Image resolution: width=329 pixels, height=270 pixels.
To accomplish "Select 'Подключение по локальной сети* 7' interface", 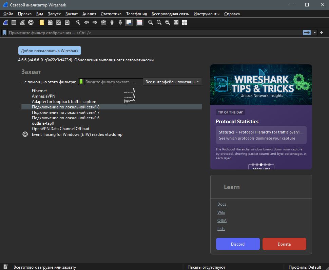I will [x=111, y=112].
